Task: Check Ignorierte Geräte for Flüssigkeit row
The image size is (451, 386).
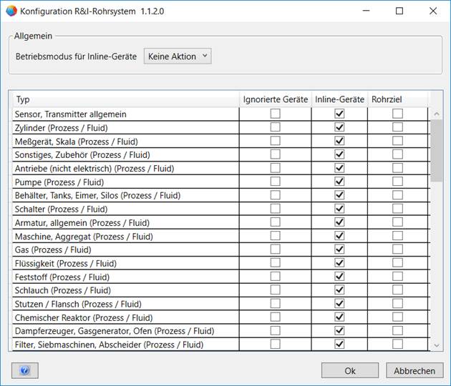Action: 276,263
